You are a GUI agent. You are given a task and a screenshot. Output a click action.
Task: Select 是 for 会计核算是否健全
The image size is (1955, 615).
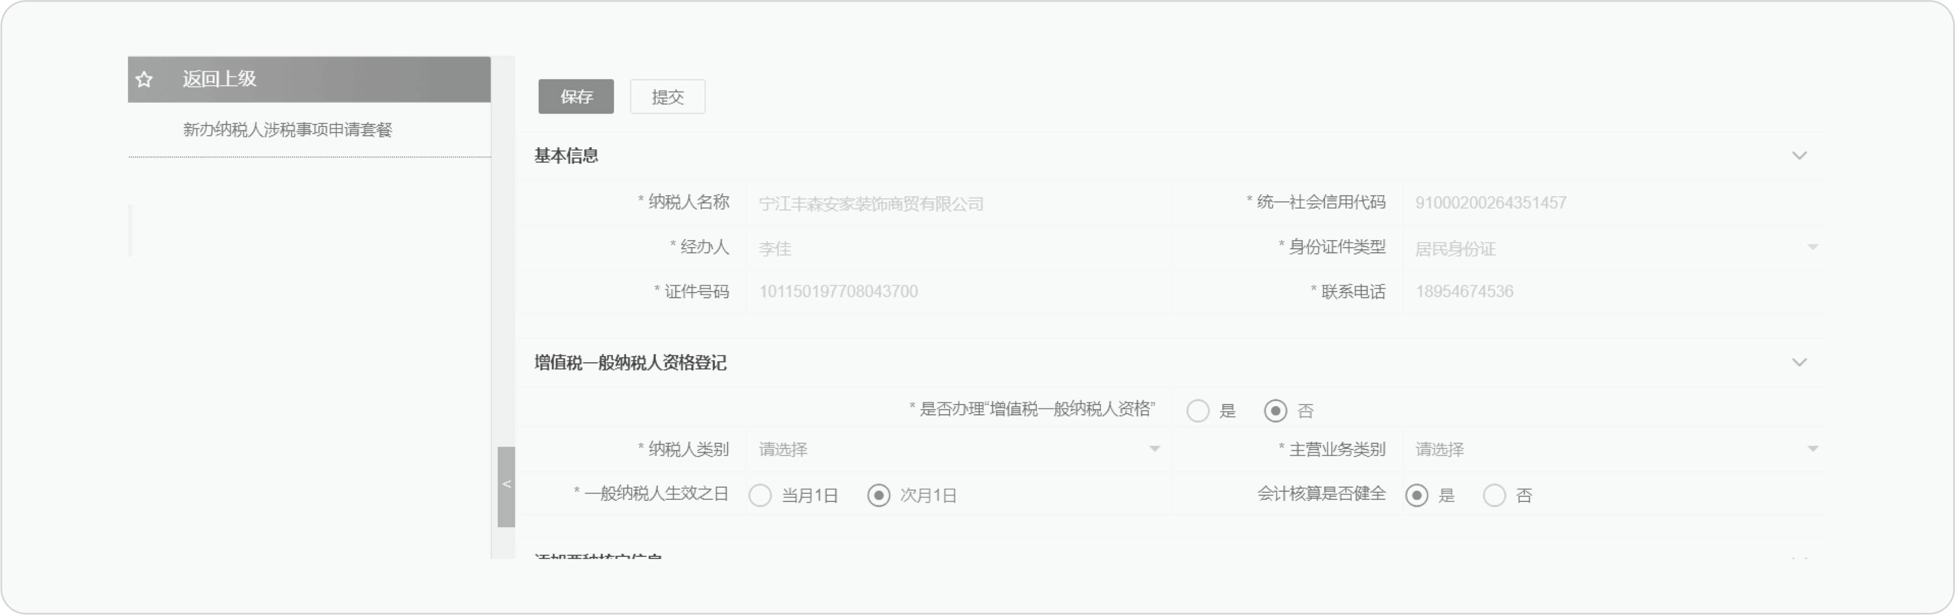point(1416,496)
